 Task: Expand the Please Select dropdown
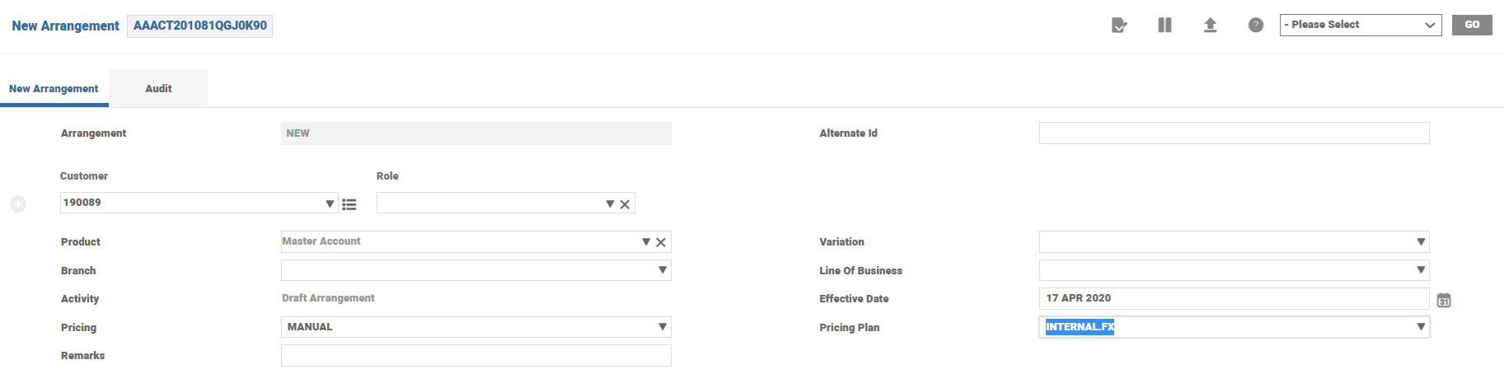[1360, 26]
